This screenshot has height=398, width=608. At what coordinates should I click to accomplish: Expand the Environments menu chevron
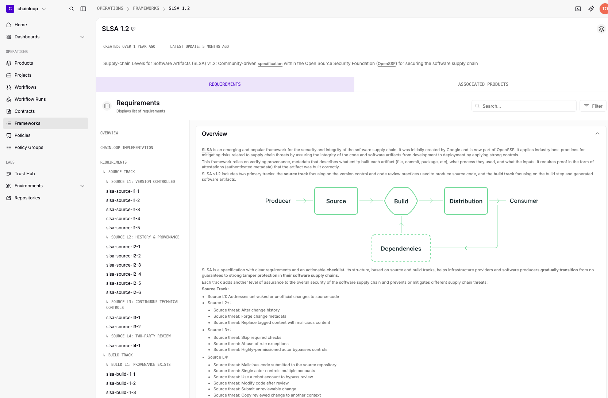tap(82, 186)
